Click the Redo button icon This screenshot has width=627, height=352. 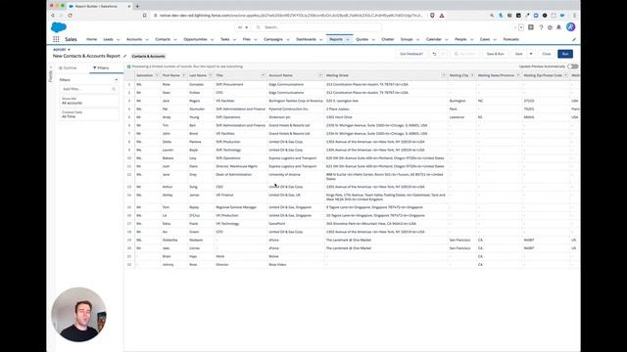pyautogui.click(x=443, y=54)
